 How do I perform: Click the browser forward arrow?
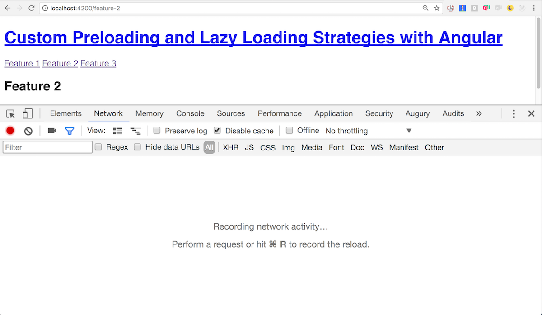point(19,8)
